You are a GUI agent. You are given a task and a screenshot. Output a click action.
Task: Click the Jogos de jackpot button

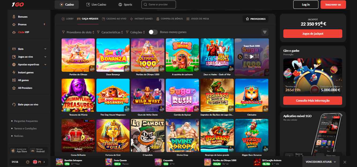click(x=313, y=34)
